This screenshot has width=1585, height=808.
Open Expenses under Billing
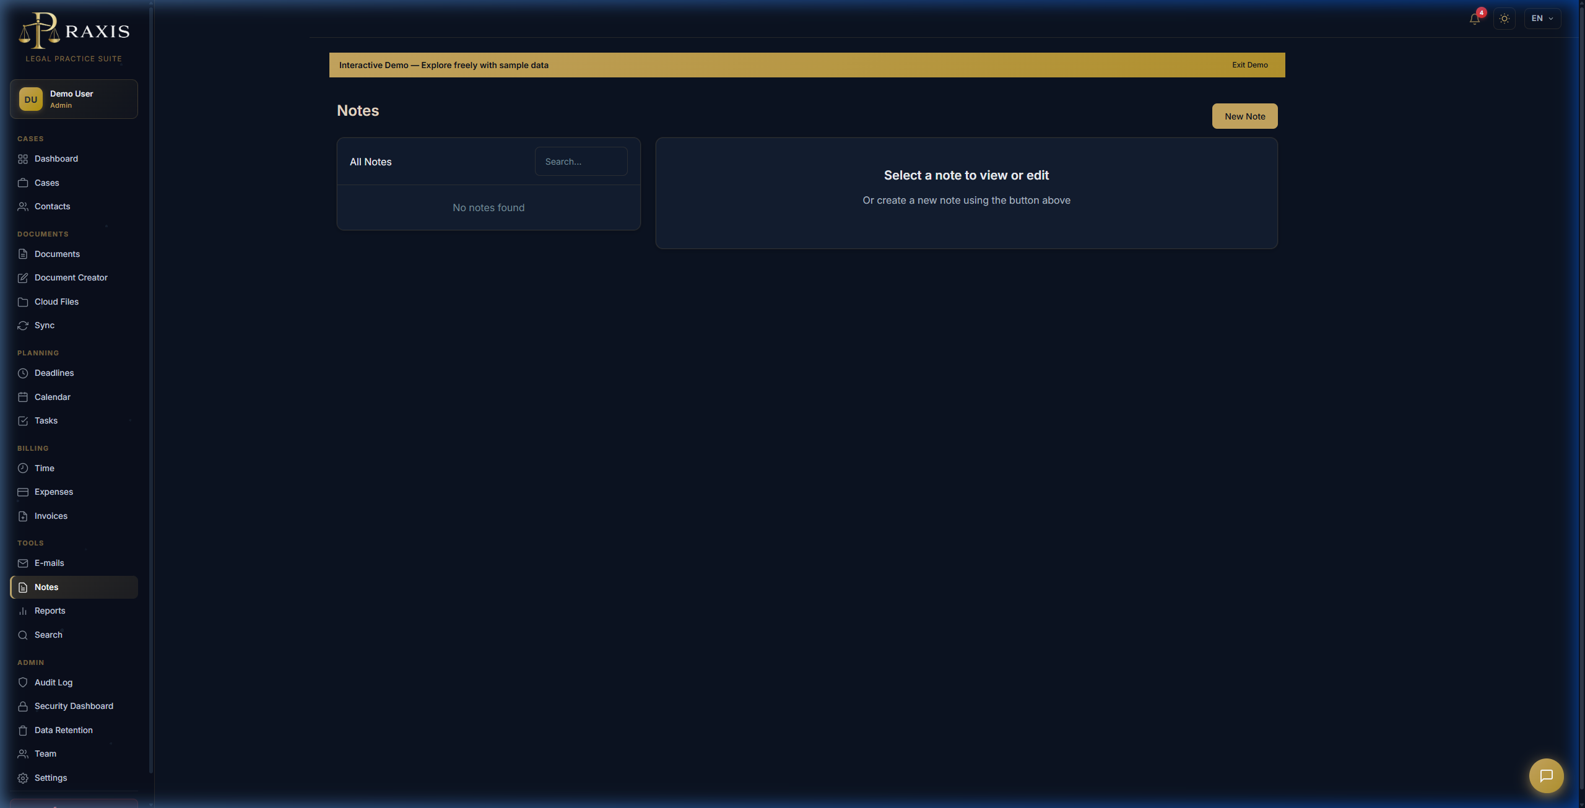coord(74,492)
